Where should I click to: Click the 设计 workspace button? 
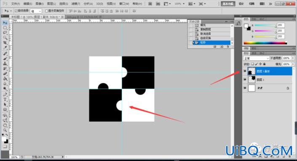click(x=241, y=4)
